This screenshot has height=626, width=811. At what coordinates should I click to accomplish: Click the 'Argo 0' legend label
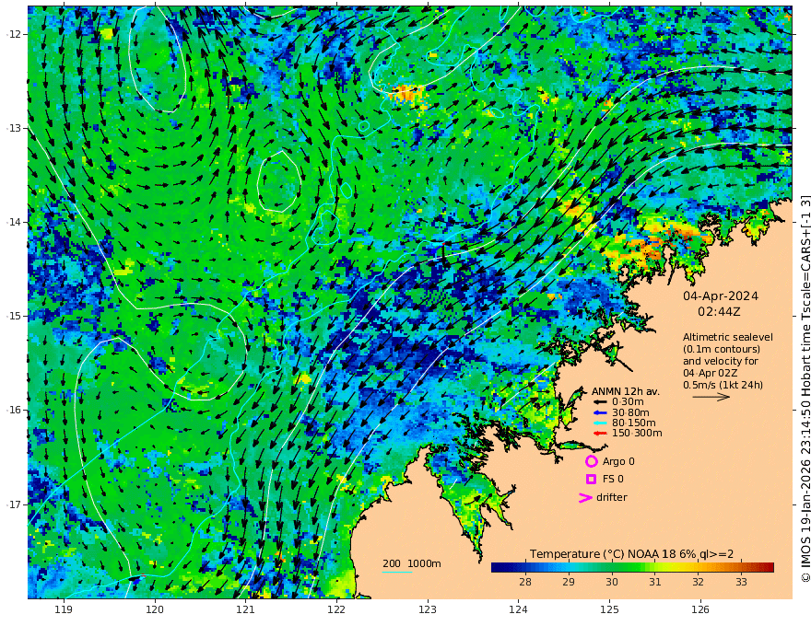coord(618,462)
